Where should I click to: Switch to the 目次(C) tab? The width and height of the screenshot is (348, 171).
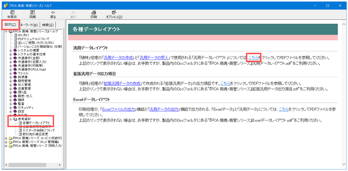(10, 24)
